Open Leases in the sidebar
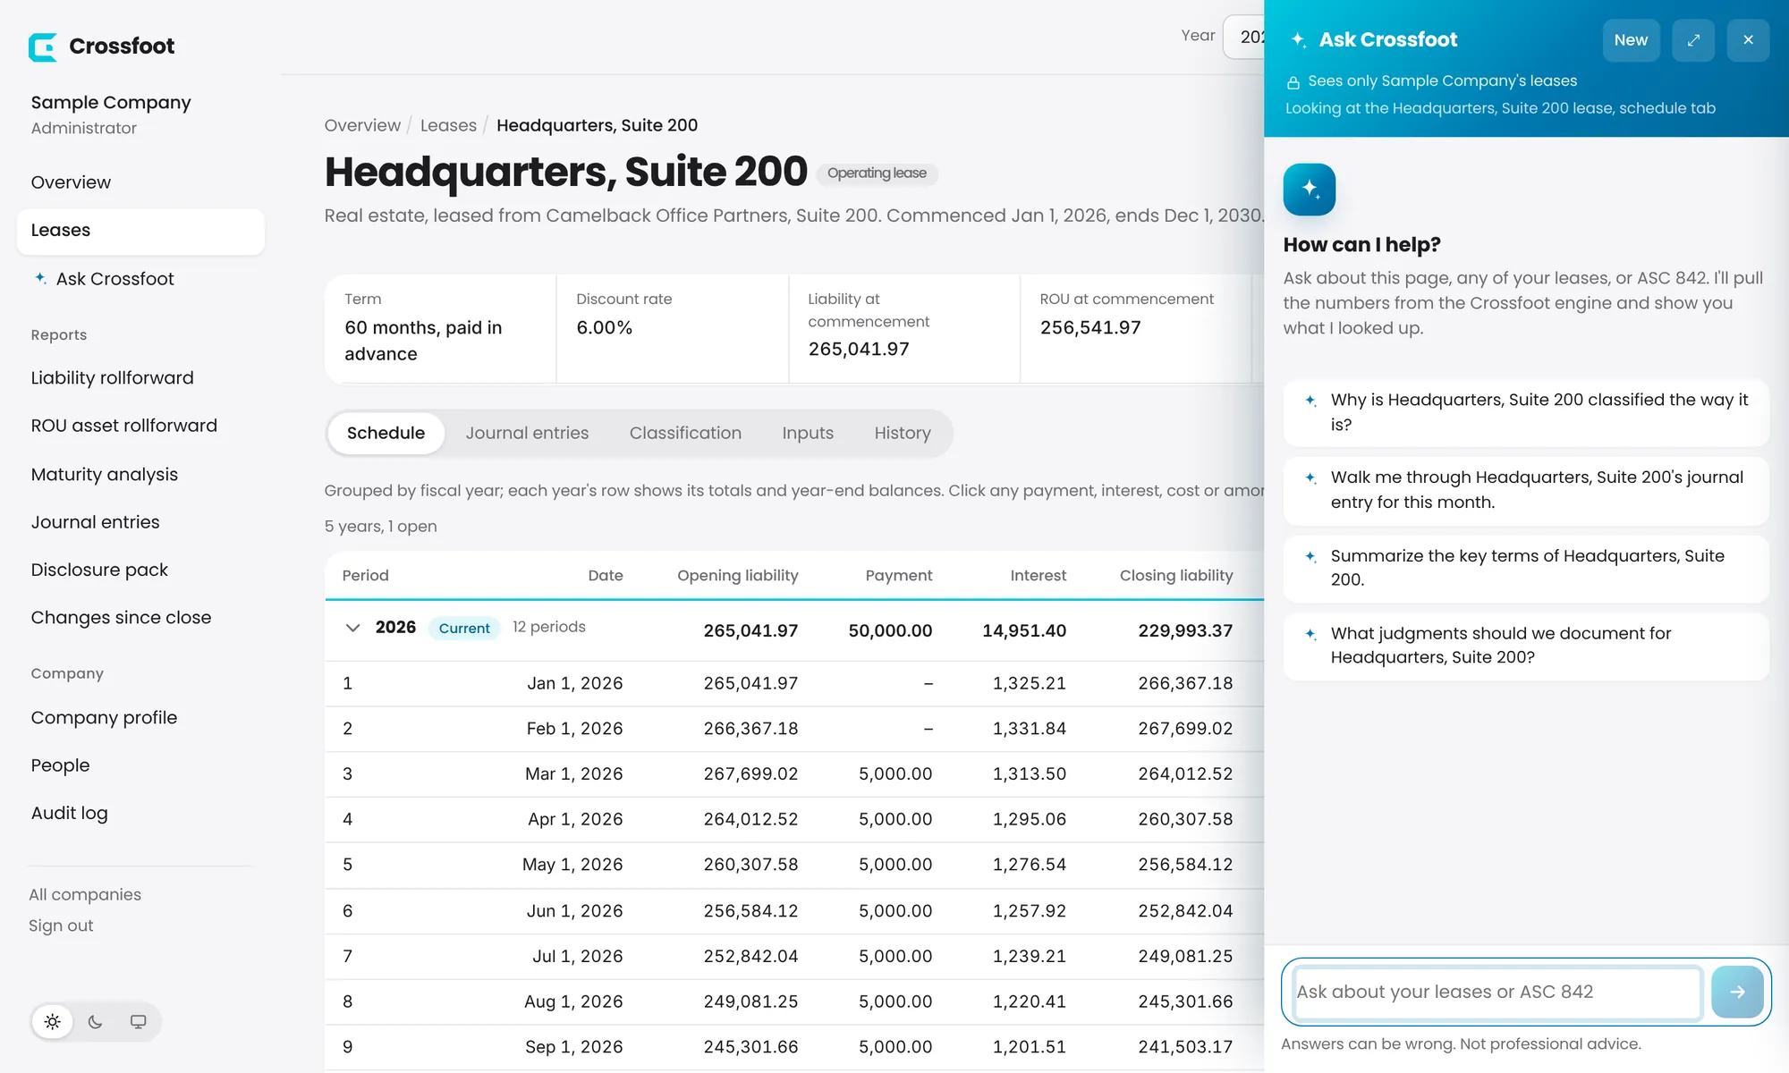Image resolution: width=1789 pixels, height=1073 pixels. pos(140,231)
